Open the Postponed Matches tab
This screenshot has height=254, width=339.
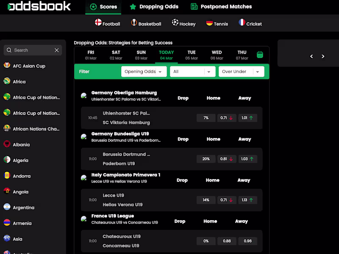click(x=221, y=7)
